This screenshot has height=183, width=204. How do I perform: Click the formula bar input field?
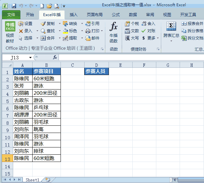[131, 57]
